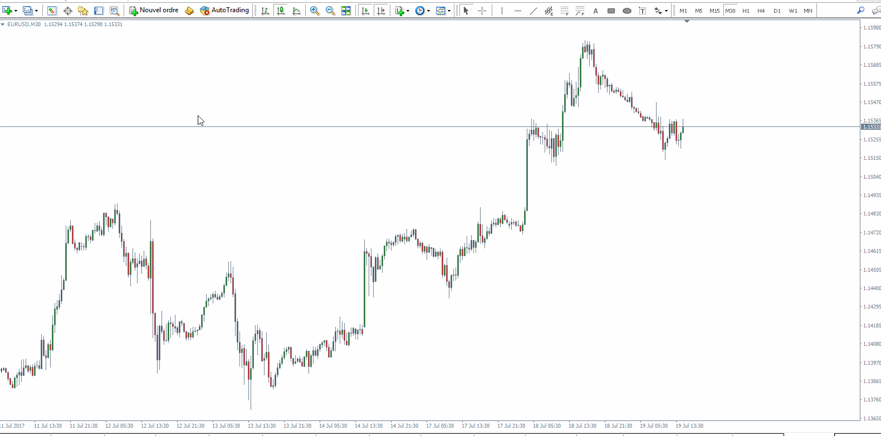Select the Fibonacci retracement tool
The width and height of the screenshot is (881, 436).
[564, 11]
